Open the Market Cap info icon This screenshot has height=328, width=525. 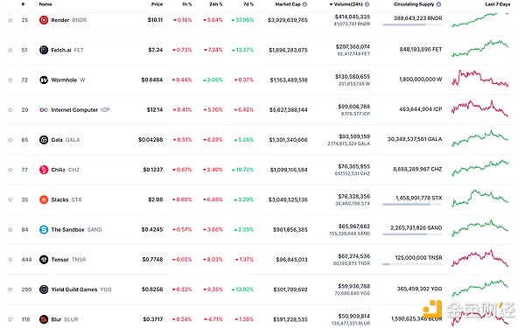click(x=304, y=4)
